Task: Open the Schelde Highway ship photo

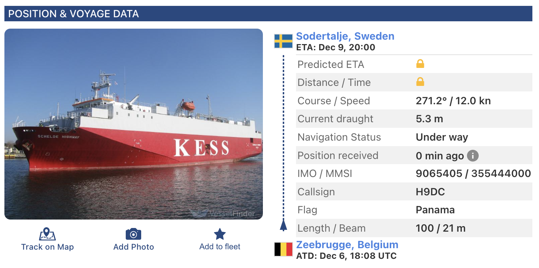Action: [x=133, y=124]
